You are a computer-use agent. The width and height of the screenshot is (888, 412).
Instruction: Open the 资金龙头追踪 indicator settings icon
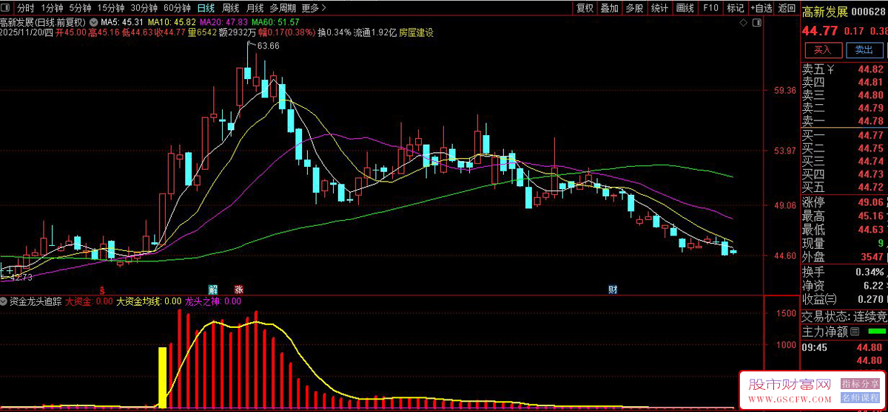[x=4, y=301]
